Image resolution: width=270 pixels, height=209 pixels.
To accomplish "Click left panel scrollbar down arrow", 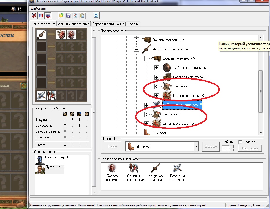I will (94, 192).
